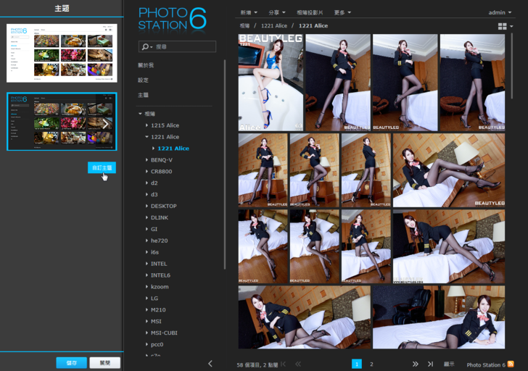Click the next arrow on dark theme preview

(106, 123)
